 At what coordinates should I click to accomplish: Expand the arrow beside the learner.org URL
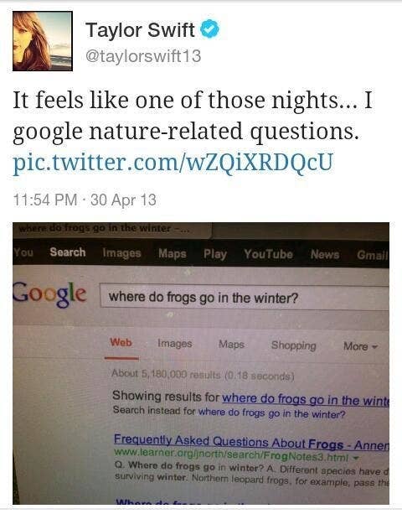point(356,457)
